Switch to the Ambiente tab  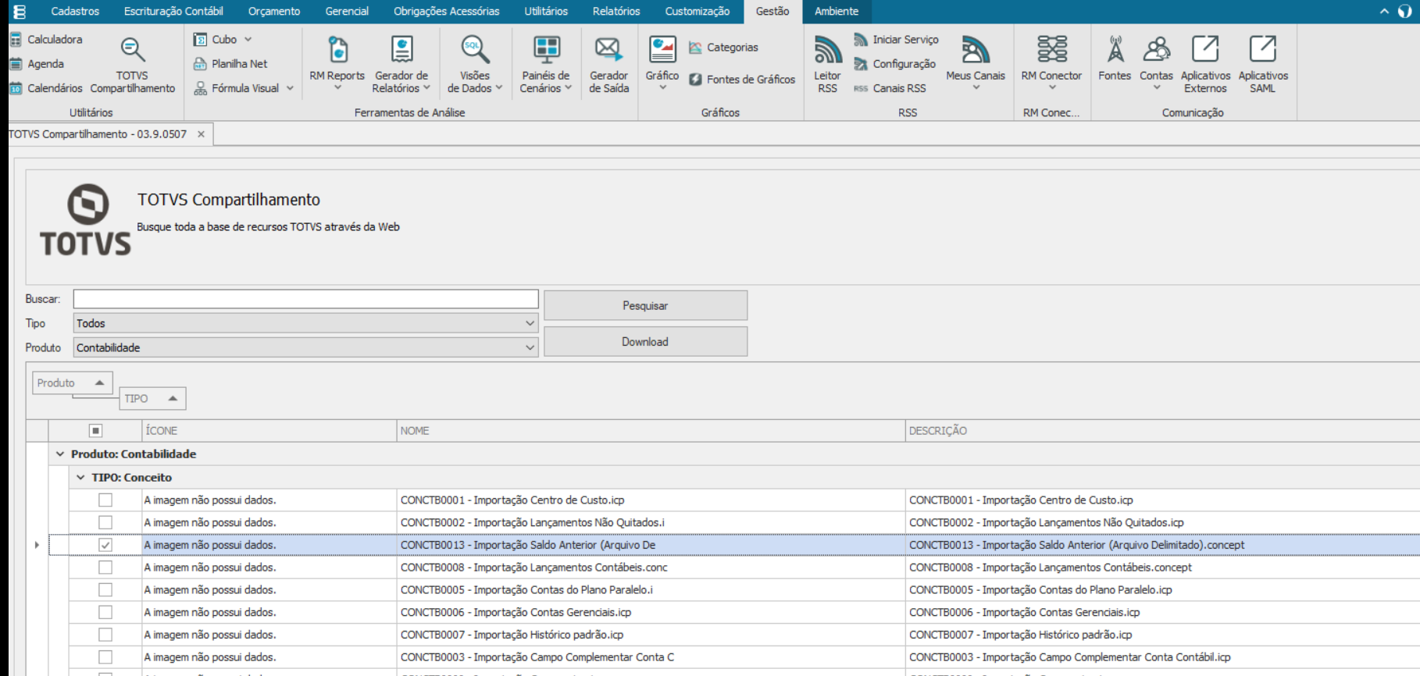click(837, 11)
